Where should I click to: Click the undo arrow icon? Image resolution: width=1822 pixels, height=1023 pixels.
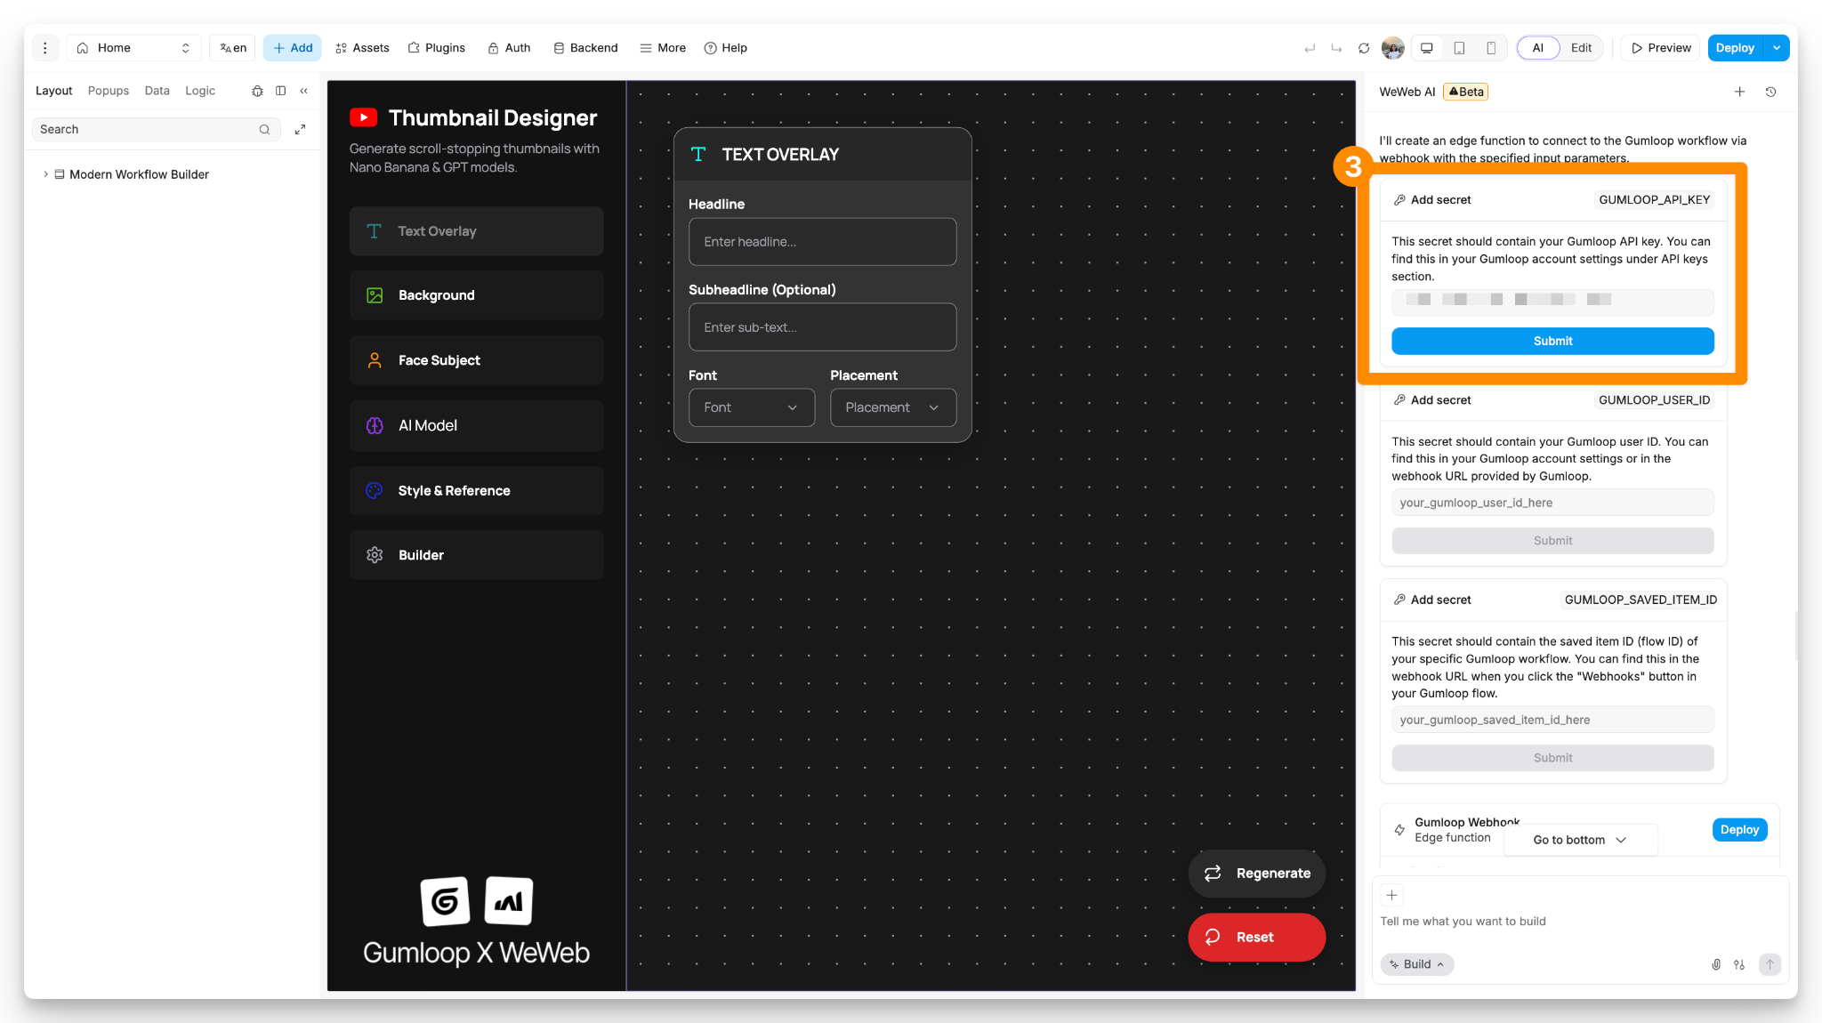pyautogui.click(x=1309, y=48)
